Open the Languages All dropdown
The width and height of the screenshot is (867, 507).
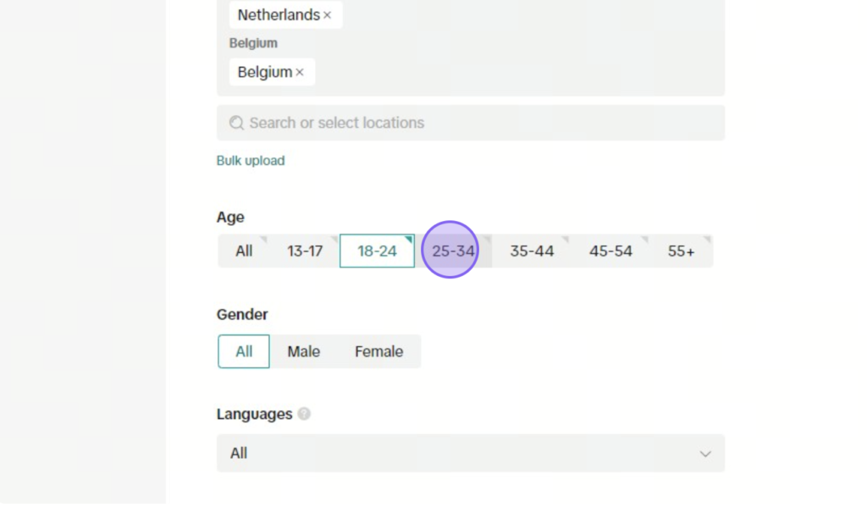tap(471, 454)
